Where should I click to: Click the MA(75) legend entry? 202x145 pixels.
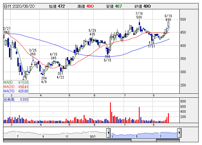pyautogui.click(x=16, y=91)
